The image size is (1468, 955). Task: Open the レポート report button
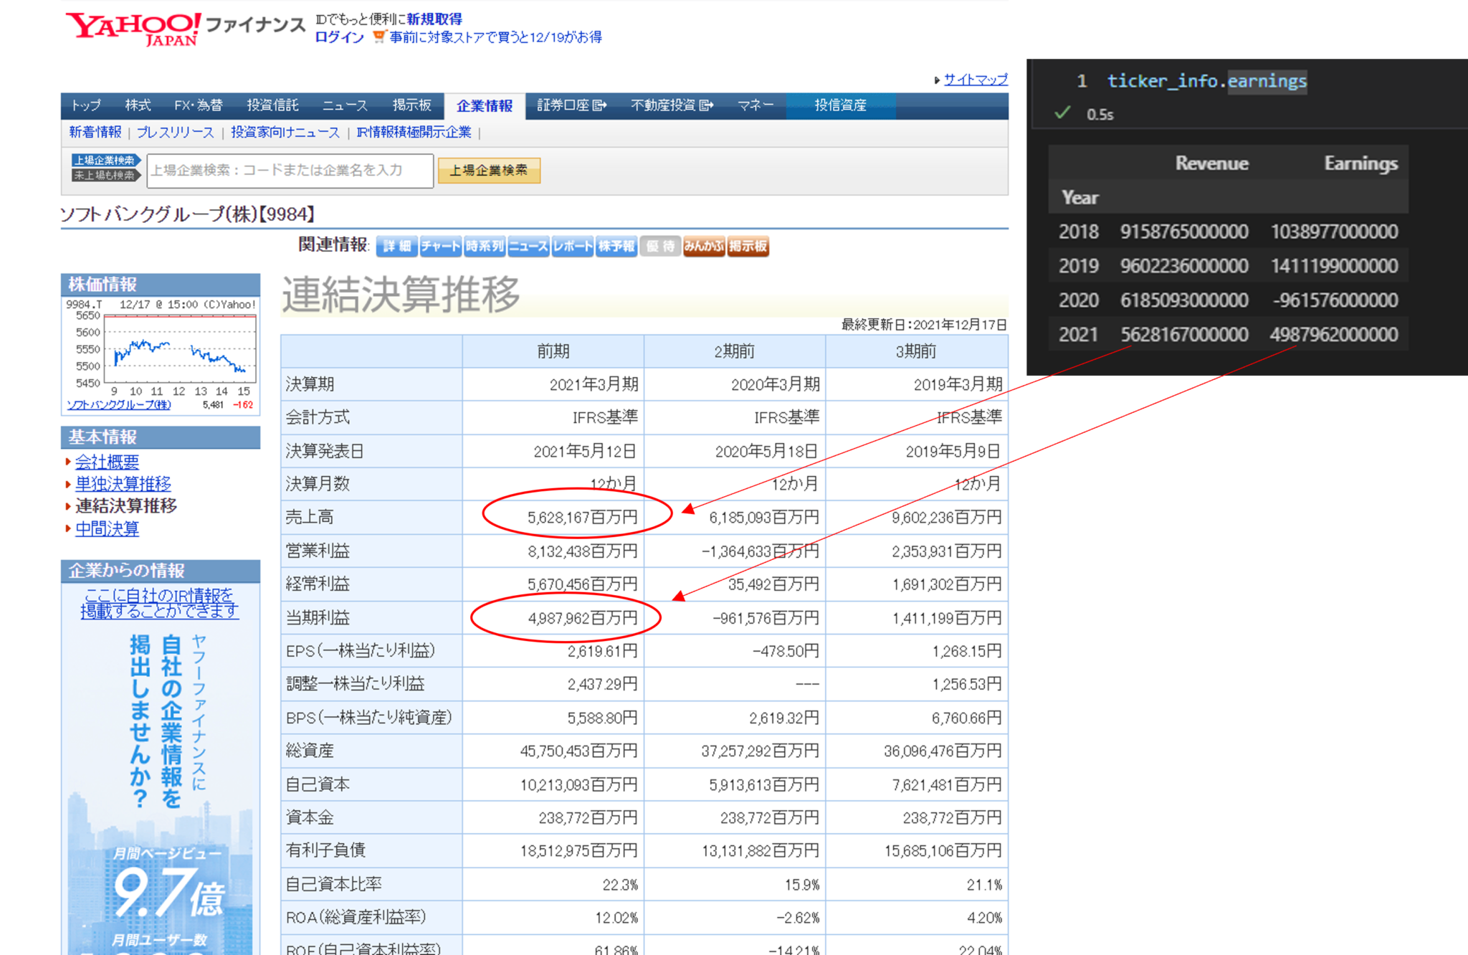(570, 247)
